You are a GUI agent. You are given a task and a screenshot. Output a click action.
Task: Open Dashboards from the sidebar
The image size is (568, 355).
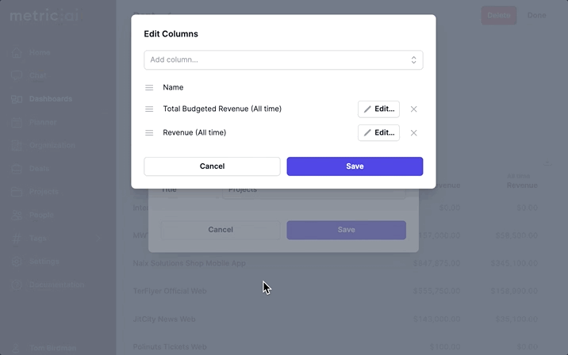click(50, 99)
